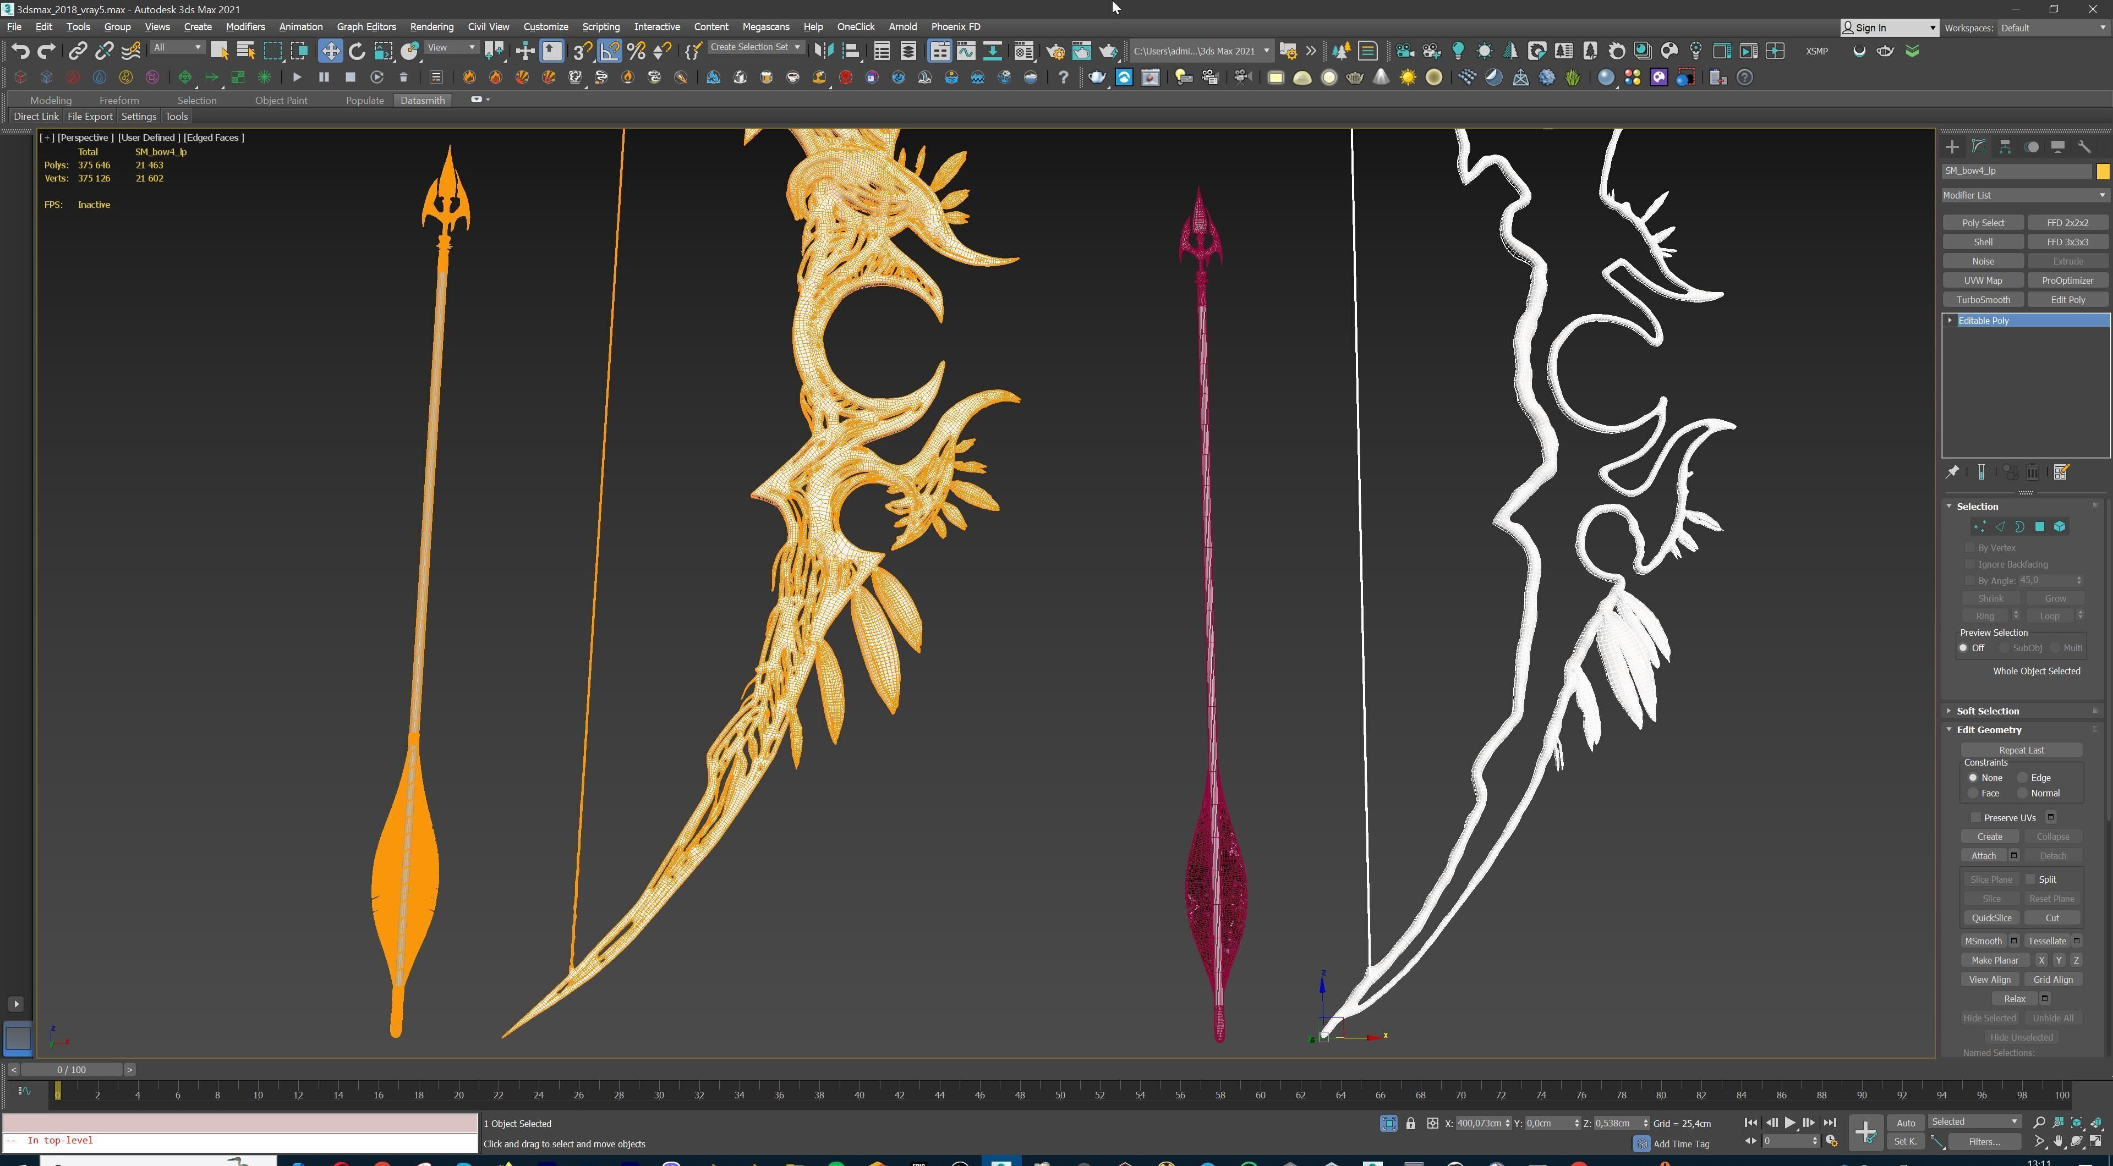The height and width of the screenshot is (1166, 2113).
Task: Open the Hierarchy command panel tab
Action: pos(2005,147)
